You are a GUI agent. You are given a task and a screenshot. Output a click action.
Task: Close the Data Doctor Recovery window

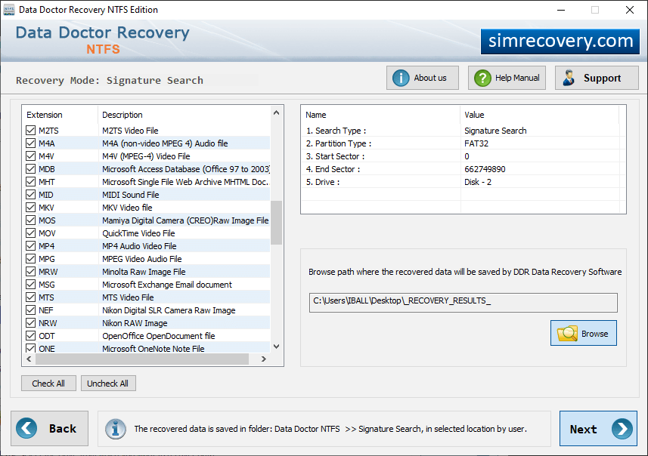pos(629,10)
